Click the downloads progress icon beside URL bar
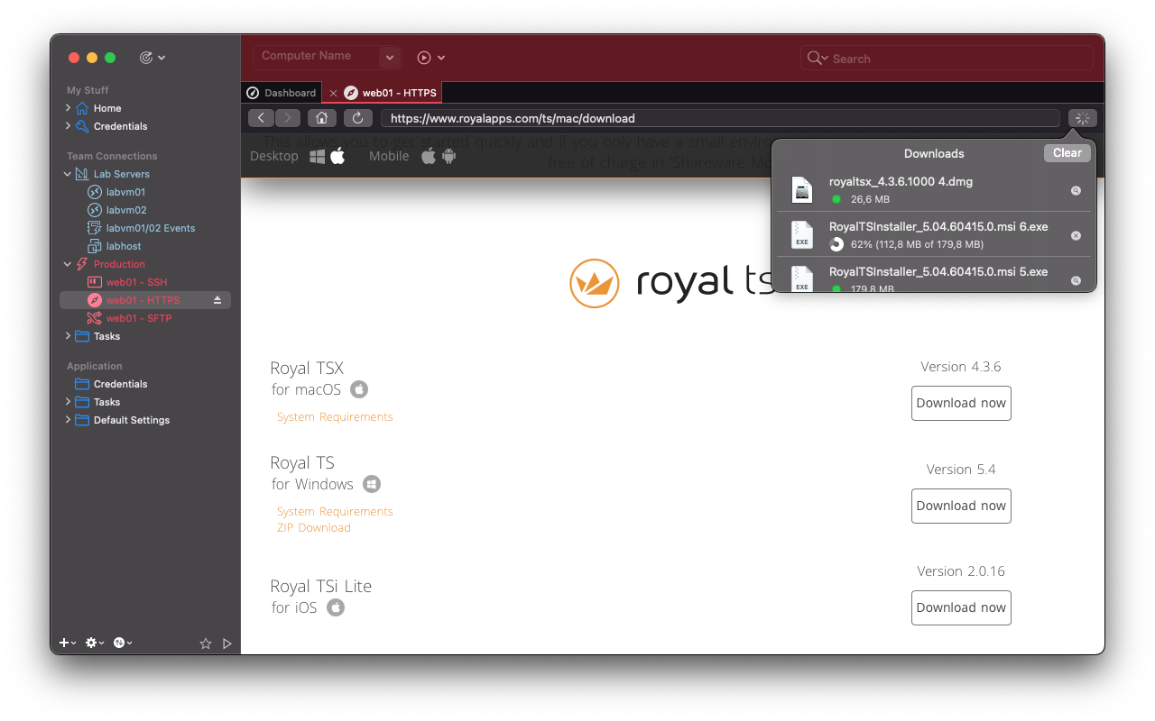1155x721 pixels. point(1082,118)
